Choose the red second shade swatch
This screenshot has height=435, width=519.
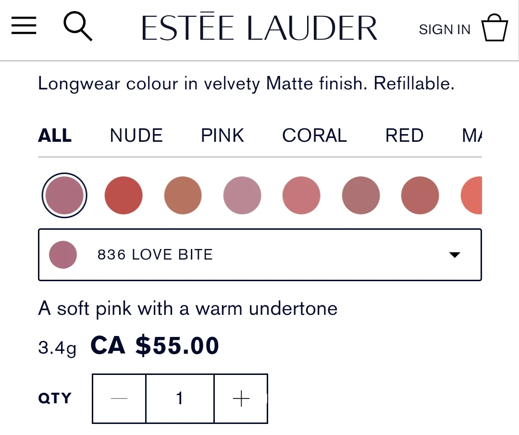124,195
